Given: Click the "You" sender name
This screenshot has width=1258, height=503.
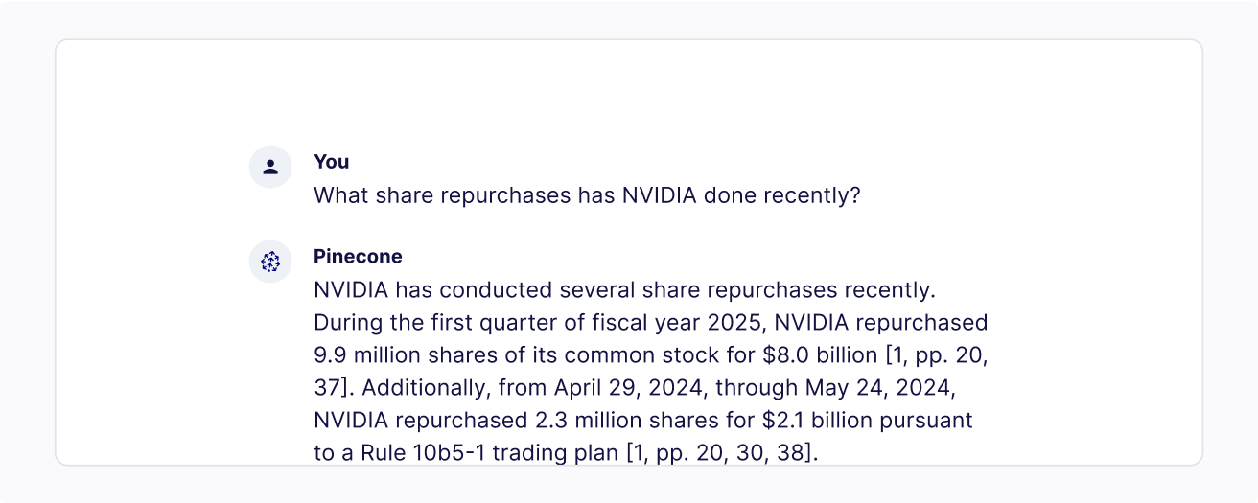Looking at the screenshot, I should coord(331,162).
